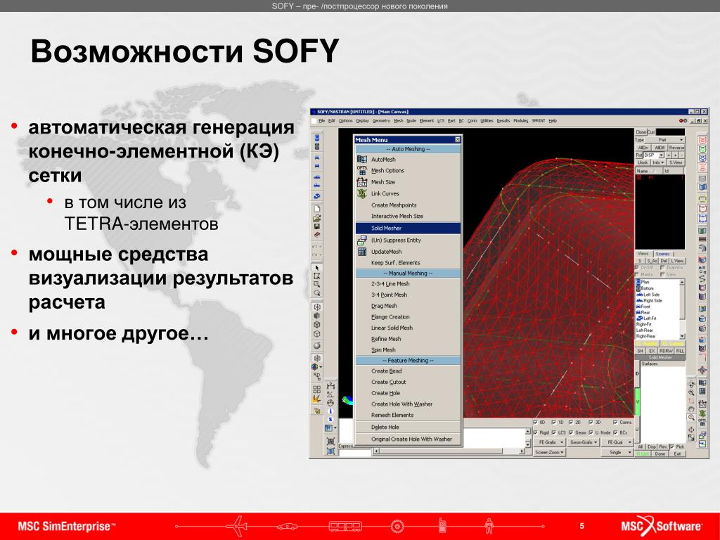Toggle the Pick checkbox
The height and width of the screenshot is (540, 720).
(671, 446)
